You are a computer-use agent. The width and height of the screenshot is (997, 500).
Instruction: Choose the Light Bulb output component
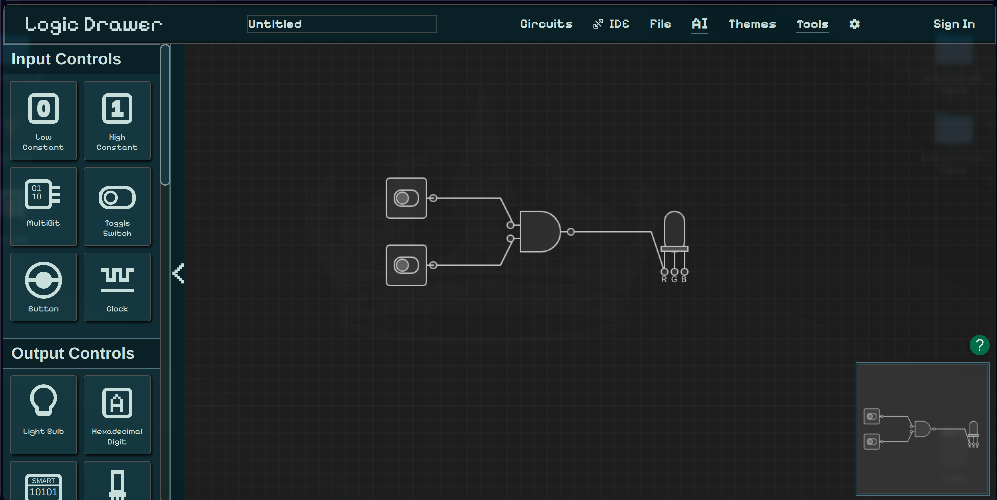pos(43,415)
